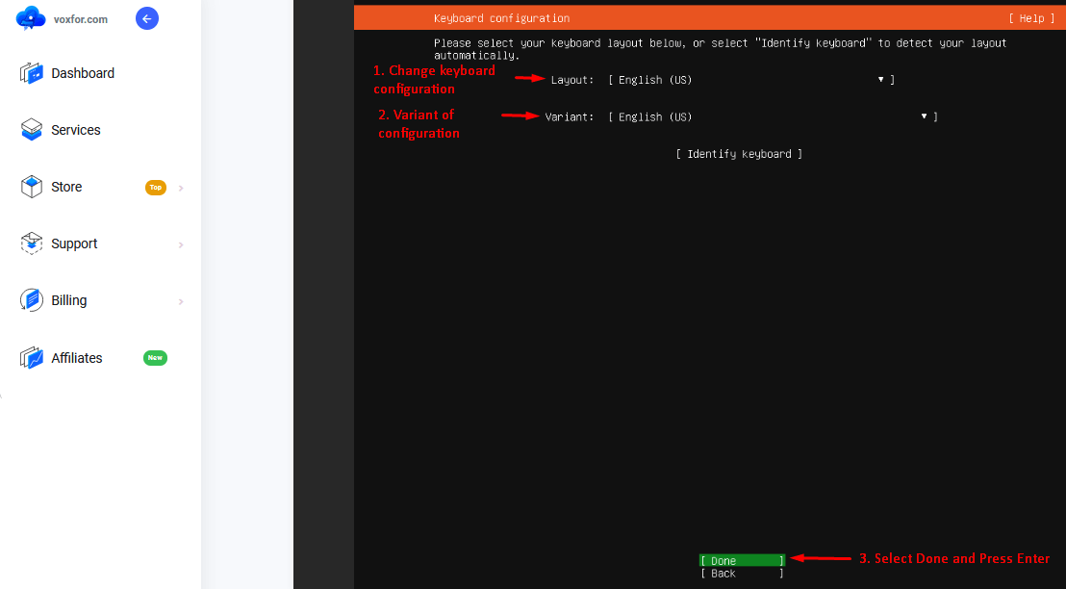This screenshot has width=1066, height=589.
Task: Click the Top badge next to Store
Action: click(x=155, y=187)
